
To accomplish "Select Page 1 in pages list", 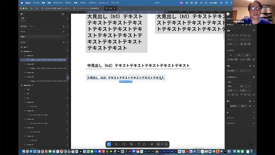I will pos(43,37).
